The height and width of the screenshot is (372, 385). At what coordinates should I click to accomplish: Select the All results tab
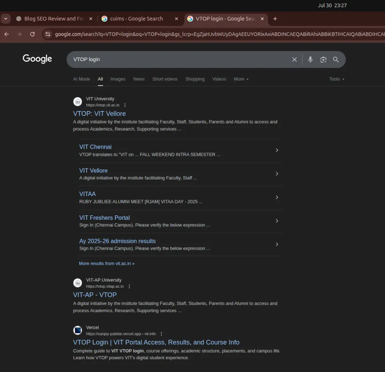pyautogui.click(x=100, y=79)
